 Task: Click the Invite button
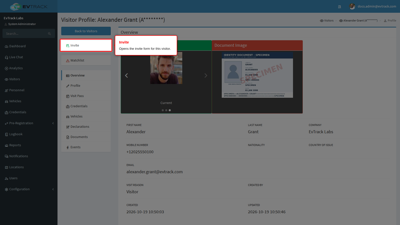click(x=86, y=45)
